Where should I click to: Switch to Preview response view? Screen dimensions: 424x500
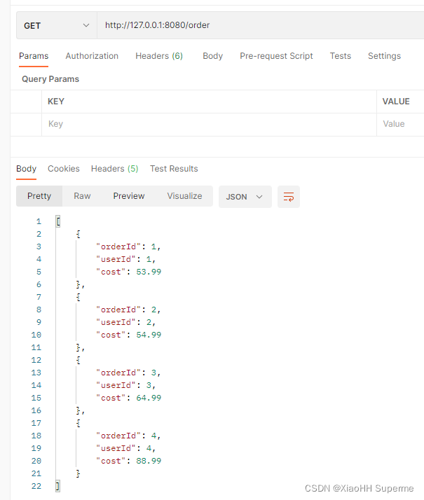[129, 196]
